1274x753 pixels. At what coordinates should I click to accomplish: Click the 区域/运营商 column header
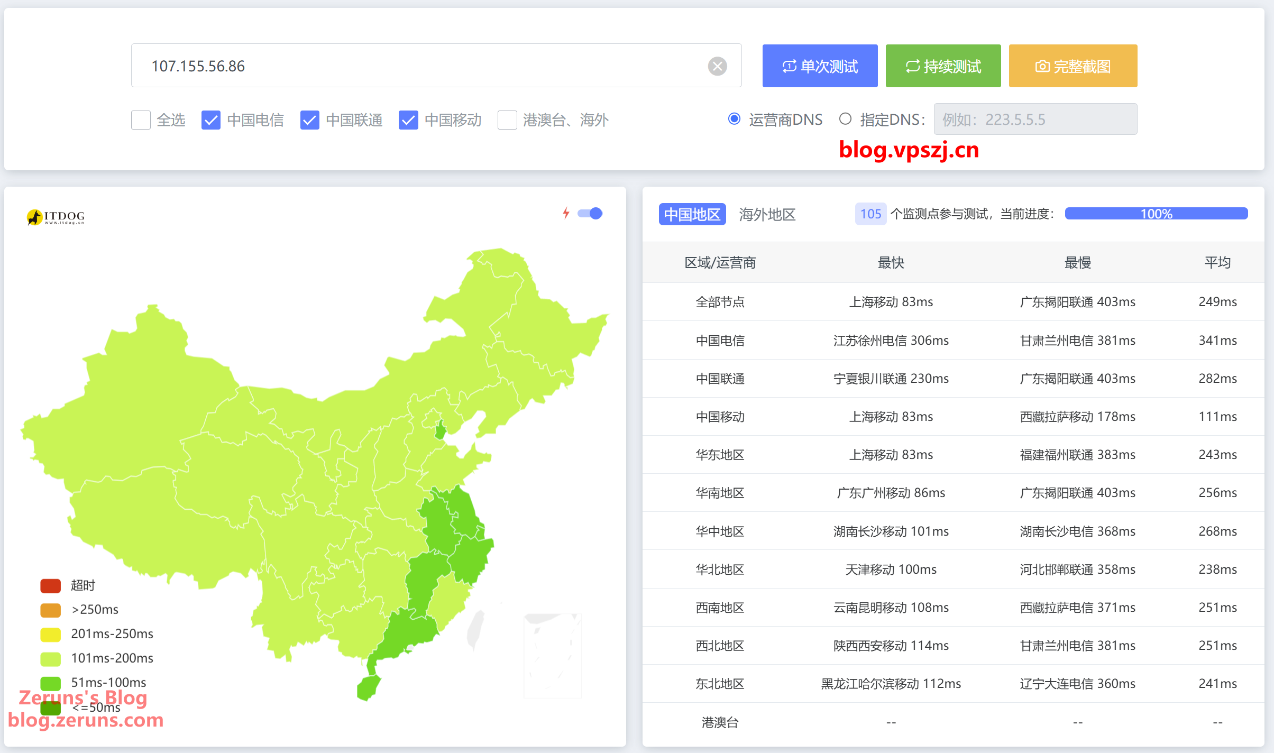(720, 262)
